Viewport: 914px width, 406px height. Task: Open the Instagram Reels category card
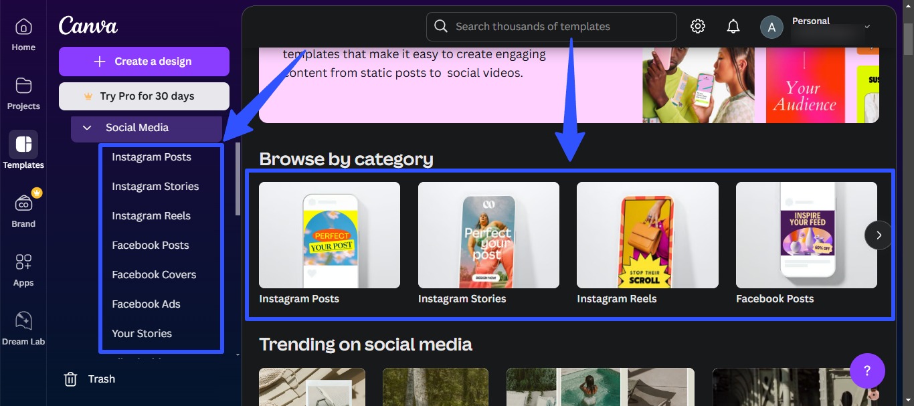(647, 235)
